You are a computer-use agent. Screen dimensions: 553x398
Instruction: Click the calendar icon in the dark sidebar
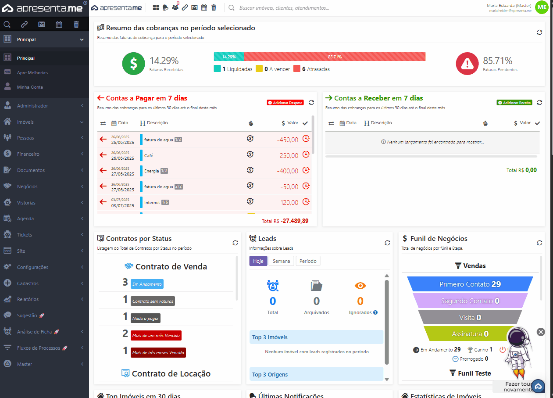59,25
